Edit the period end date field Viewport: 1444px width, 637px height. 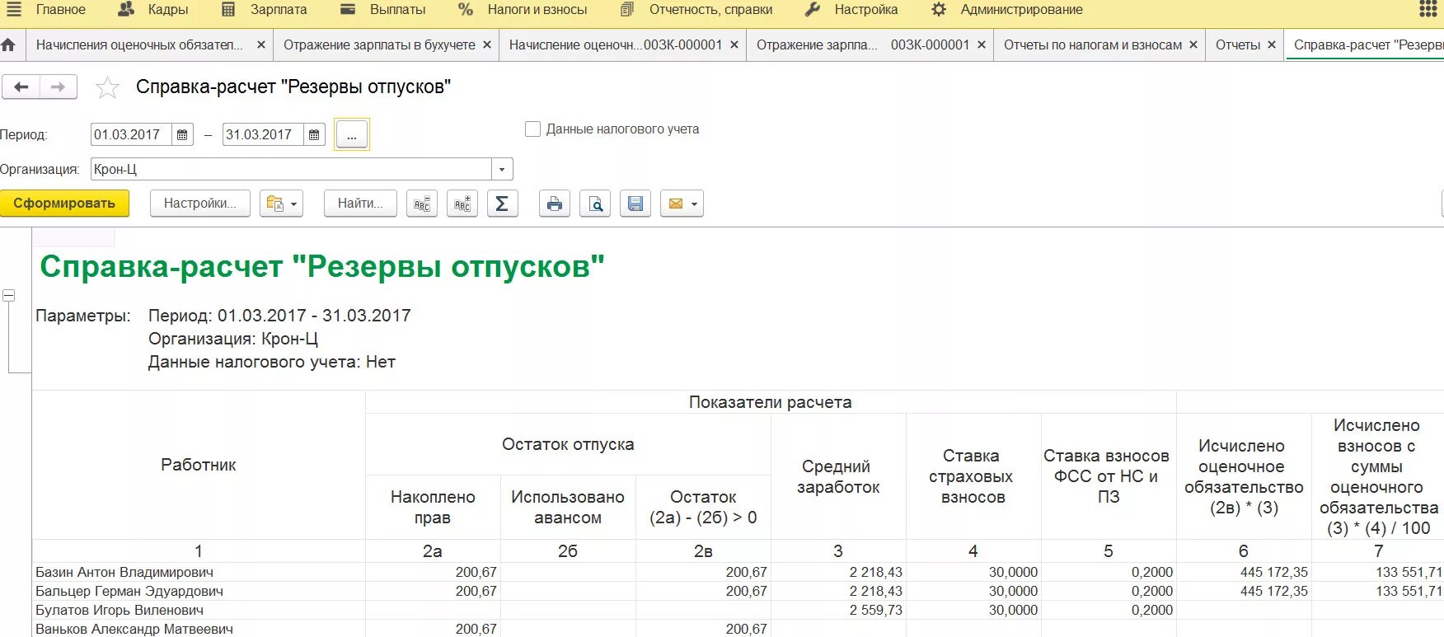click(263, 135)
